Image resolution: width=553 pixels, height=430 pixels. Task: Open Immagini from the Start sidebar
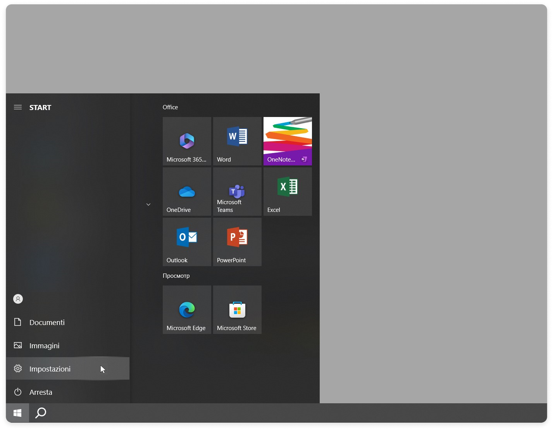(x=68, y=346)
